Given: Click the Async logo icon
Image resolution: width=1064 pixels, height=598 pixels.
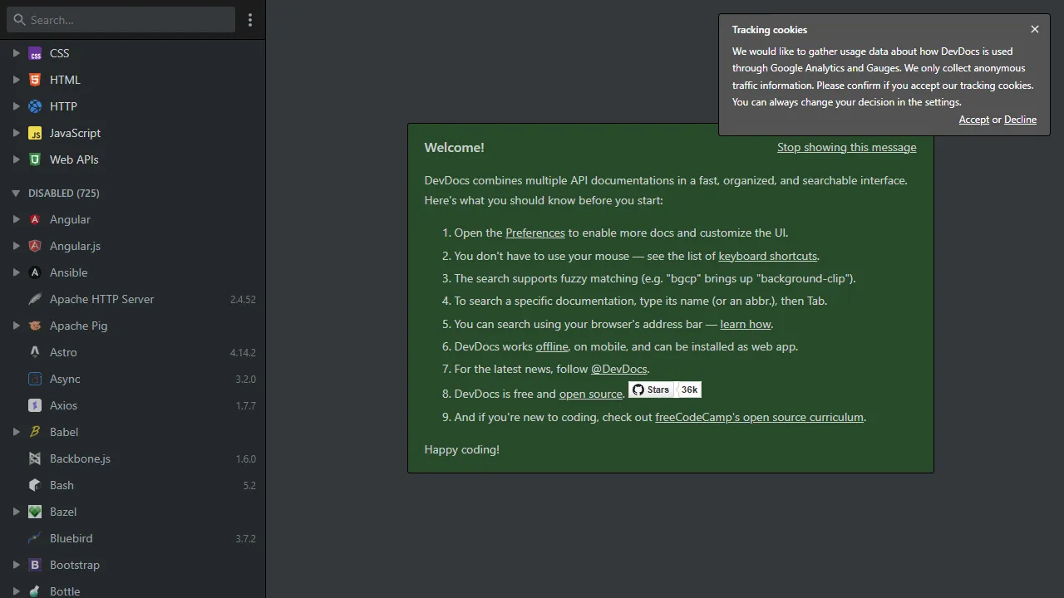Looking at the screenshot, I should pos(35,379).
